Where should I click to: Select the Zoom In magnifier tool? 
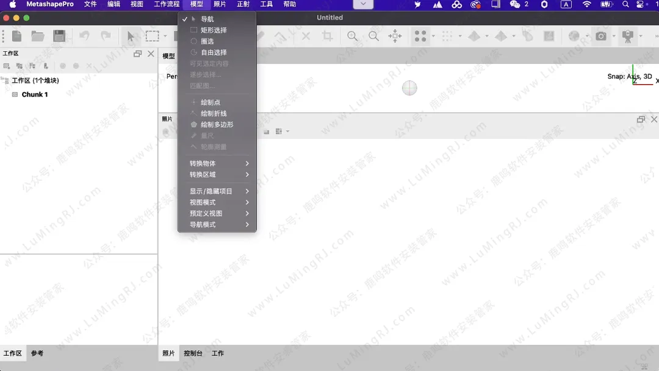pyautogui.click(x=352, y=36)
